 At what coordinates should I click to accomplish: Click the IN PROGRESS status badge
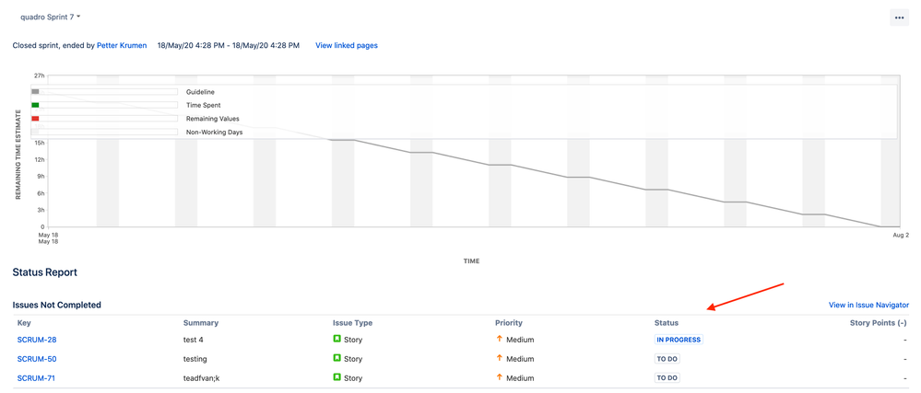coord(679,340)
